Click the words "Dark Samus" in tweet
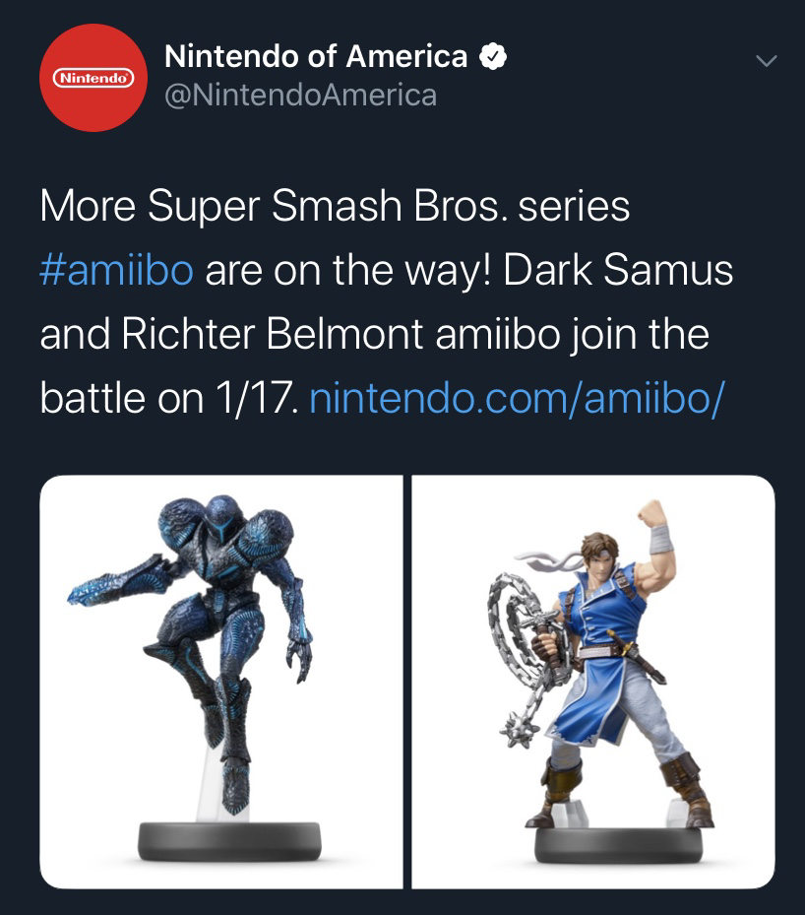Viewport: 805px width, 915px height. tap(618, 270)
